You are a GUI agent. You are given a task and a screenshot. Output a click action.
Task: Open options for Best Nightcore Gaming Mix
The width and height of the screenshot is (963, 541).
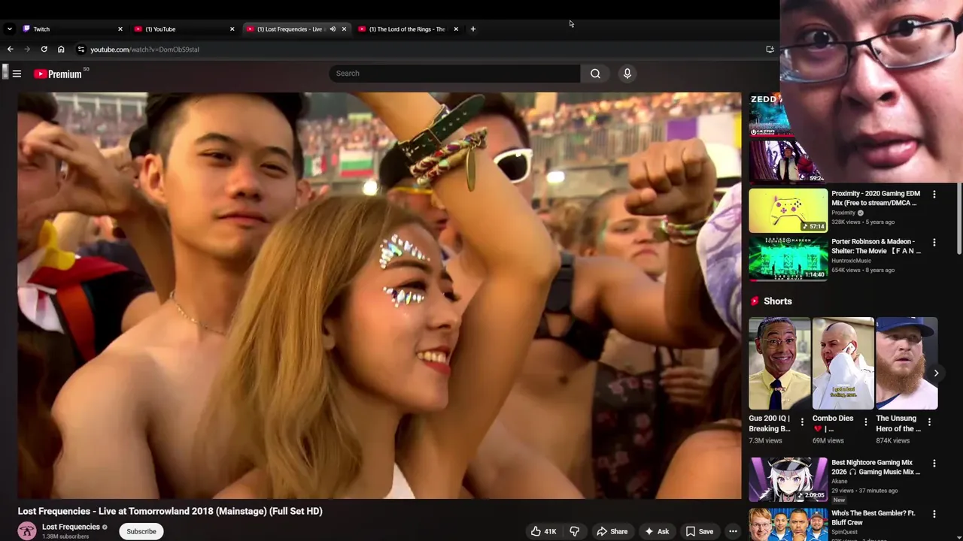click(934, 464)
